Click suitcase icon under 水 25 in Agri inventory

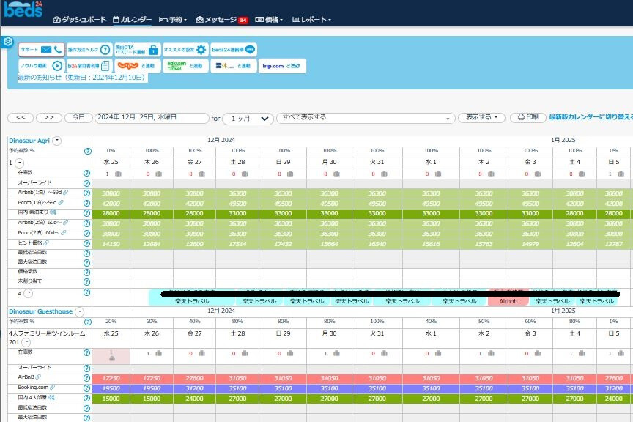click(x=118, y=174)
